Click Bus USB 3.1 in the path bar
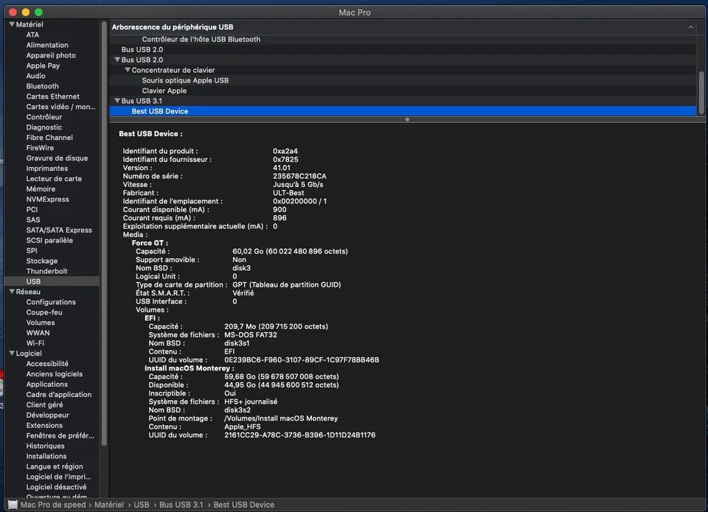 click(181, 505)
